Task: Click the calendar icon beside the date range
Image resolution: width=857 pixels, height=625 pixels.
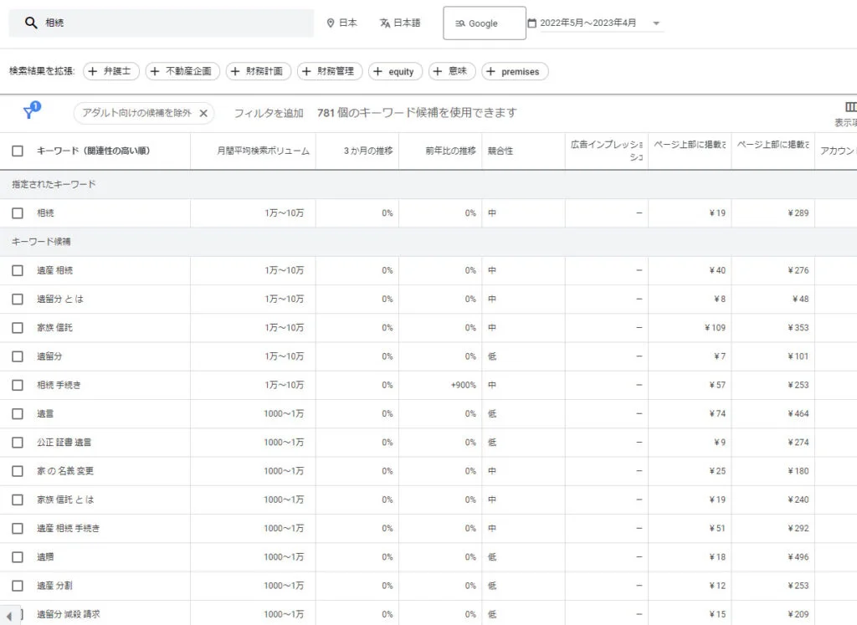Action: (534, 23)
